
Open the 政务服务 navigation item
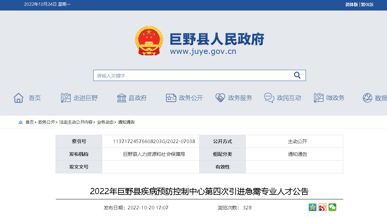(x=240, y=98)
